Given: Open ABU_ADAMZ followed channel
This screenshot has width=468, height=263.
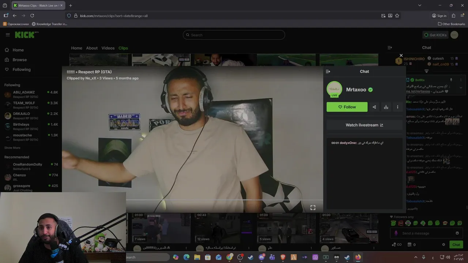Looking at the screenshot, I should pos(31,94).
